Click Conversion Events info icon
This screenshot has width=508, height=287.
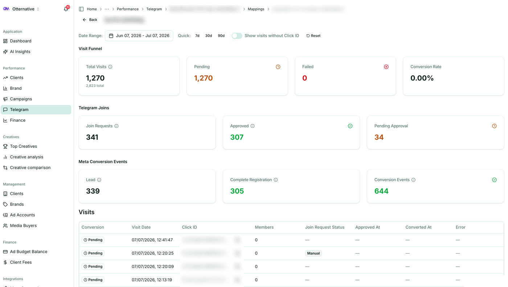(x=413, y=180)
